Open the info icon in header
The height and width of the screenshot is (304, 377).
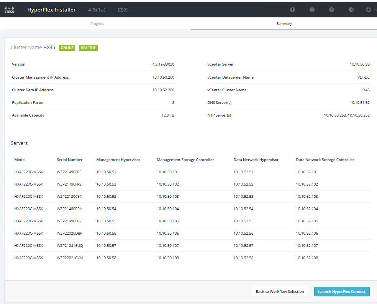pyautogui.click(x=312, y=10)
